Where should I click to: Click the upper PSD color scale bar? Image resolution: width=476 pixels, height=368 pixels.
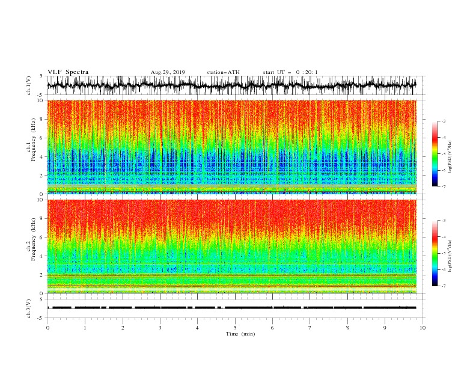coord(435,154)
